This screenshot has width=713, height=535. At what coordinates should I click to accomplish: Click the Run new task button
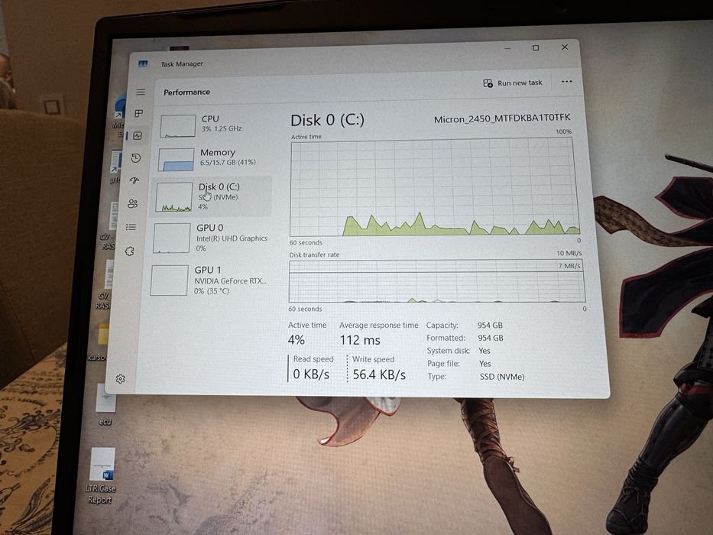coord(513,83)
